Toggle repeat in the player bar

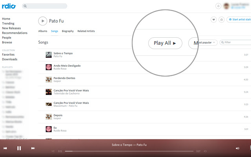pyautogui.click(x=205, y=151)
